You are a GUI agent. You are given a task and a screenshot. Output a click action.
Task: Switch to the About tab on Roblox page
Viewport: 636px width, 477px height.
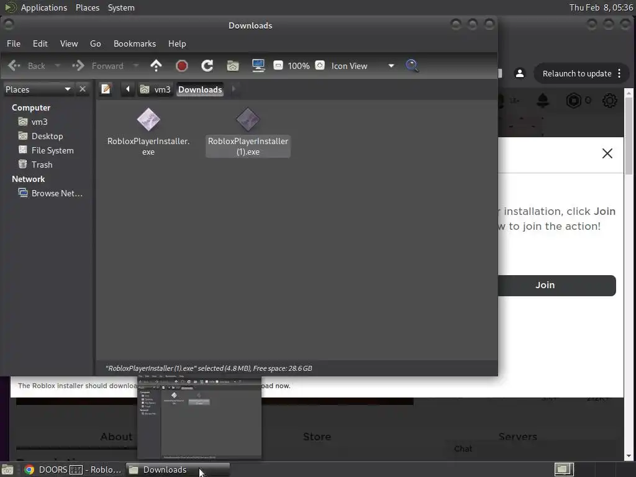click(116, 437)
